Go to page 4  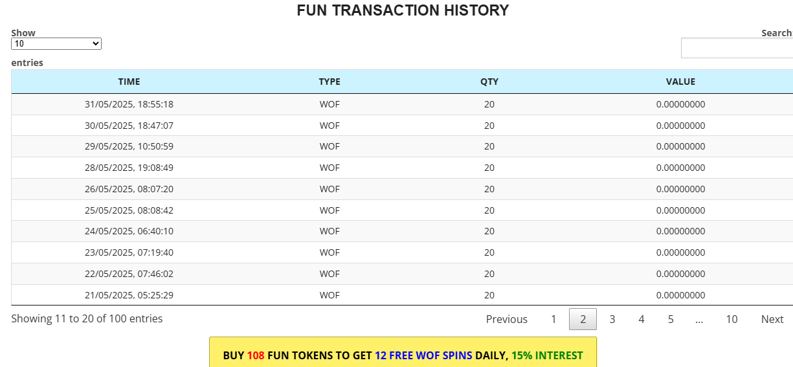click(641, 319)
